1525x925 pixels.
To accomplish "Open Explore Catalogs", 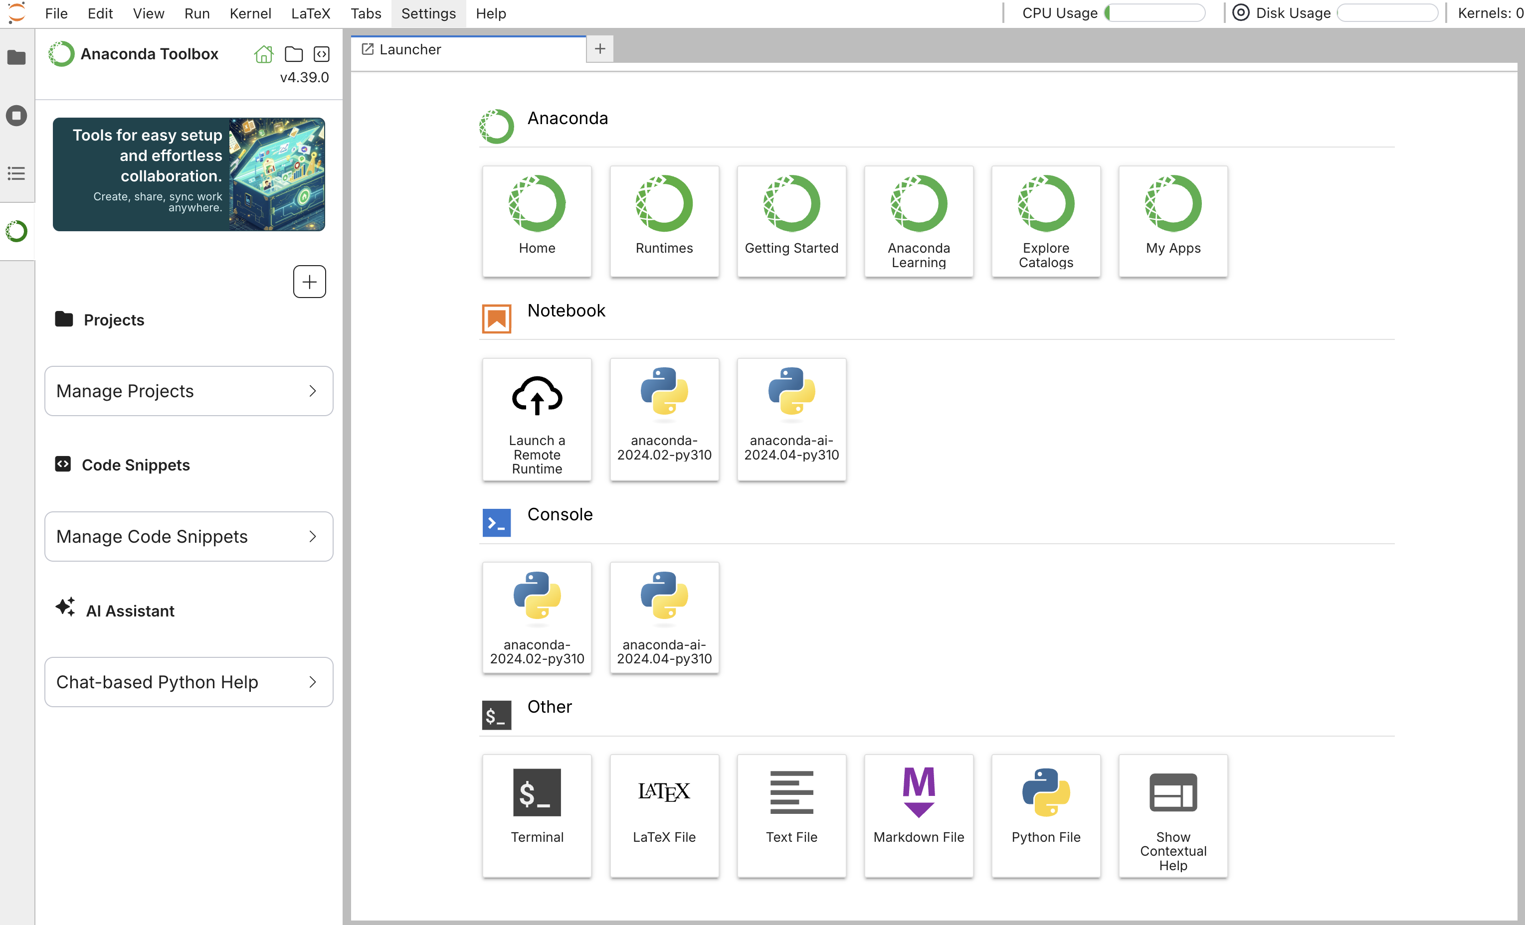I will point(1045,221).
